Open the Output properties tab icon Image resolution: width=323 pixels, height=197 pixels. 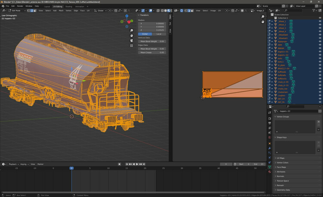(270, 123)
